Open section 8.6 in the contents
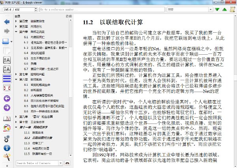 (x=41, y=111)
